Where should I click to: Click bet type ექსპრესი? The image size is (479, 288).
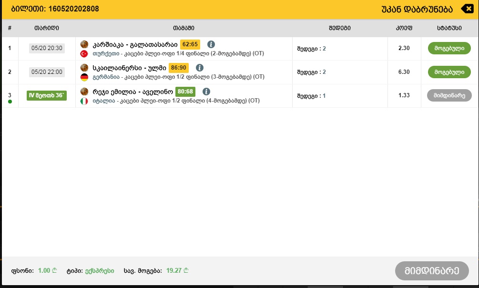pos(100,271)
